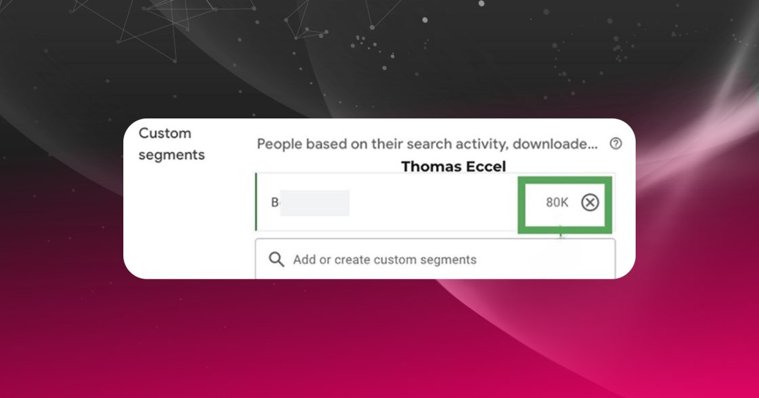
Task: Click the 80K audience size figure
Action: (x=556, y=202)
